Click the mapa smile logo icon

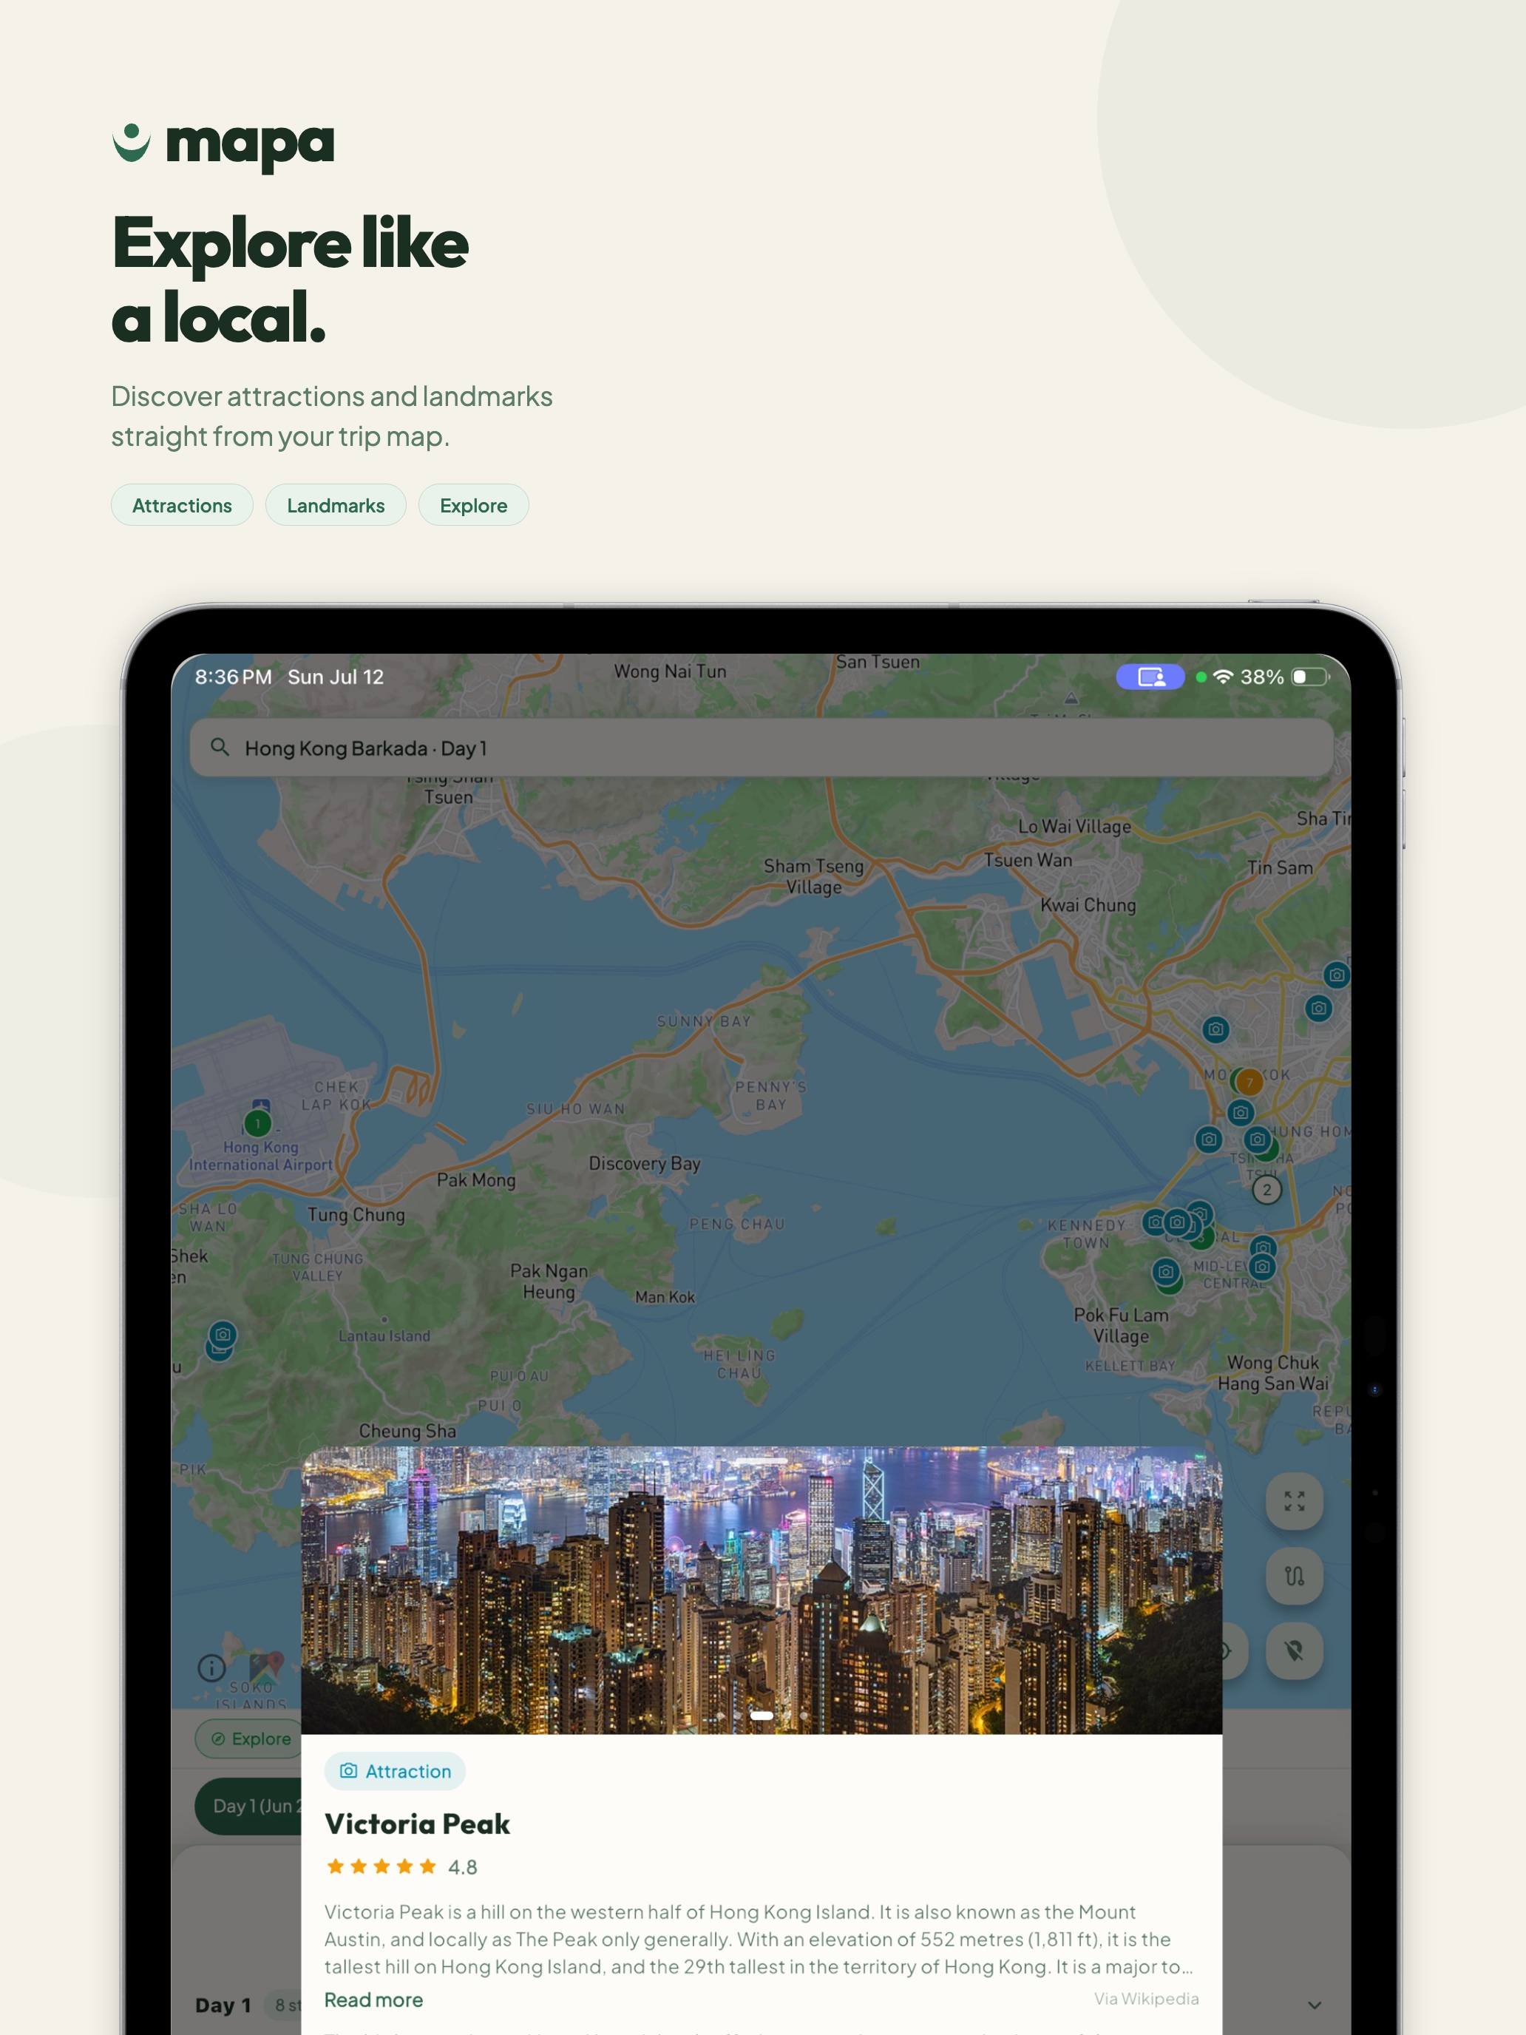[x=131, y=143]
